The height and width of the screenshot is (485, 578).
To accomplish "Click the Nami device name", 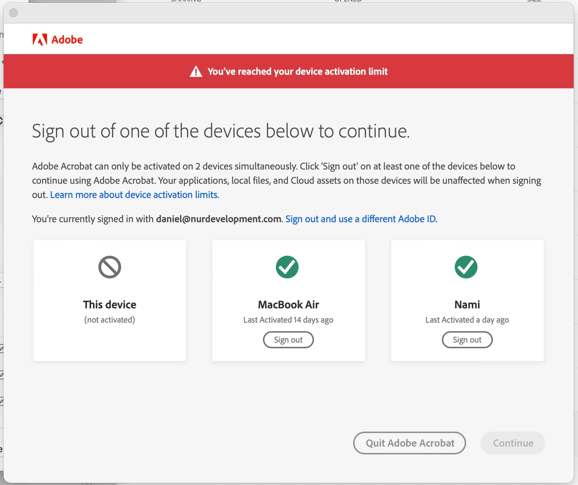I will (x=467, y=305).
